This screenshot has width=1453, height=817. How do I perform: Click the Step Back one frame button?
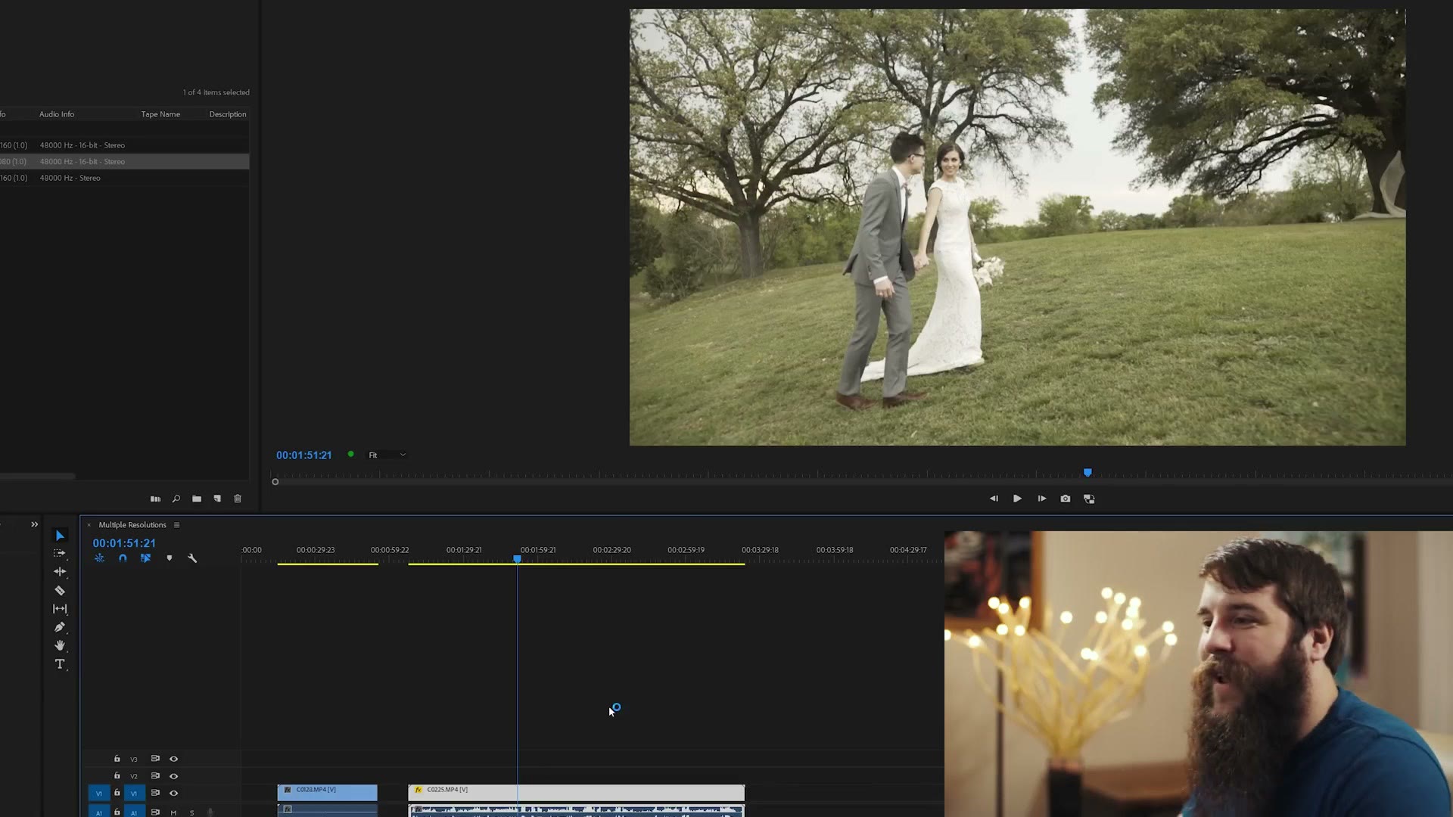pyautogui.click(x=994, y=499)
